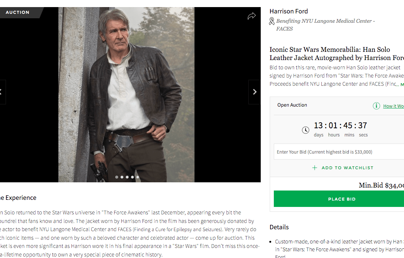
Task: Click the Harrison Ford name heading
Action: pyautogui.click(x=288, y=11)
